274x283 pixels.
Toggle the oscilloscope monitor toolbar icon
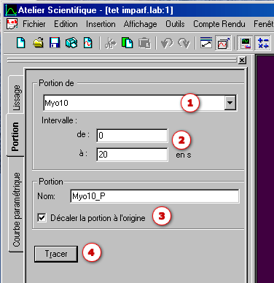(x=245, y=43)
